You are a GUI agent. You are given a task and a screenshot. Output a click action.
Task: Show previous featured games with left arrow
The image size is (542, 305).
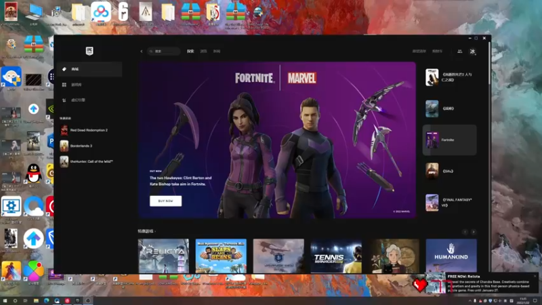point(465,232)
